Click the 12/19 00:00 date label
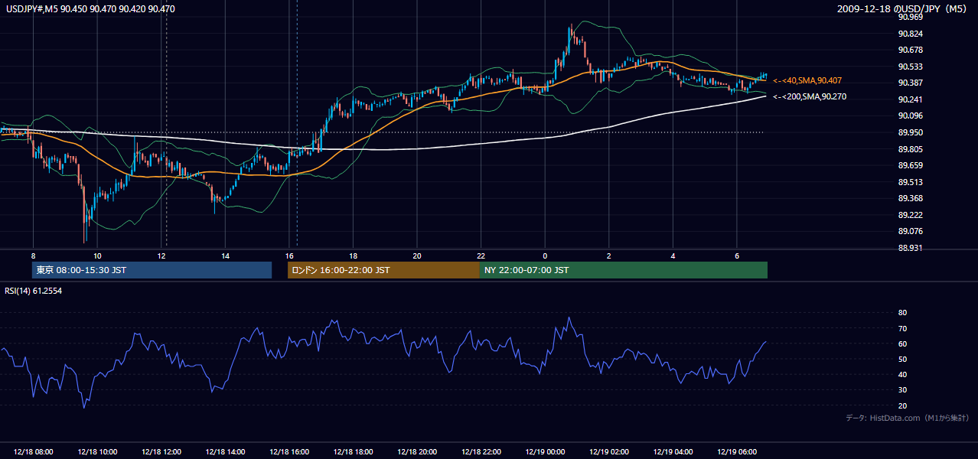This screenshot has height=459, width=978. point(545,452)
